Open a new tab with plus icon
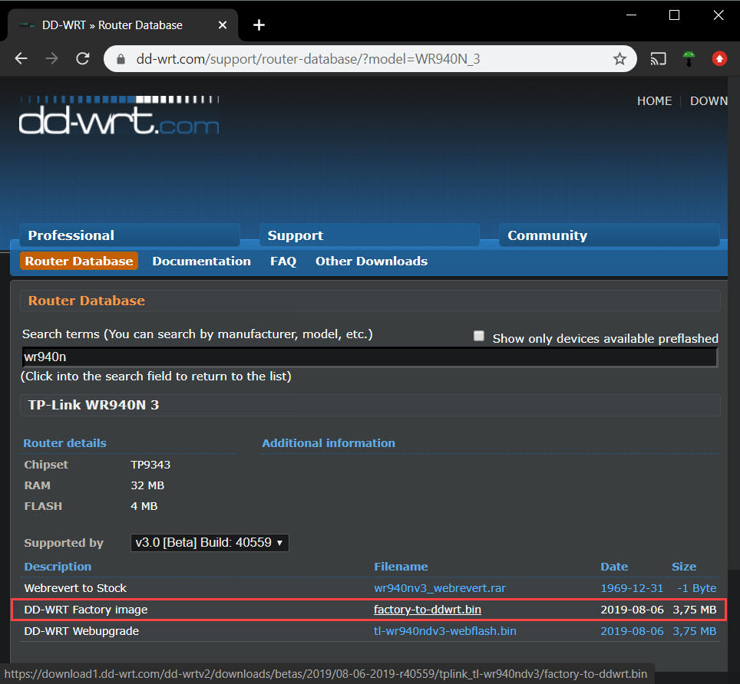This screenshot has height=684, width=740. 259,25
